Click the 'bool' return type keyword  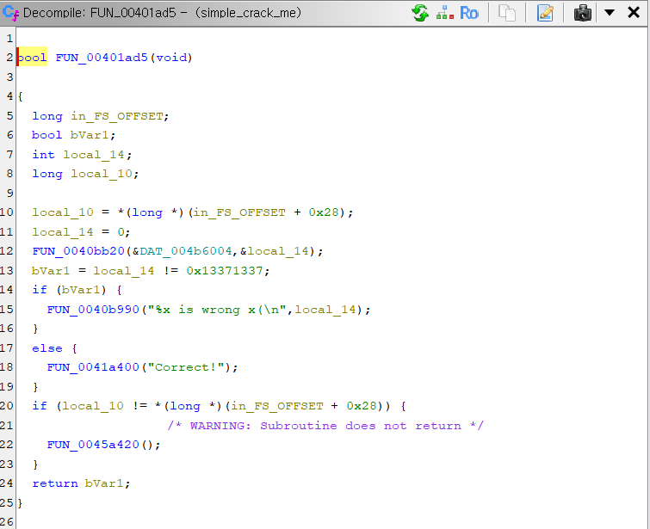[33, 58]
